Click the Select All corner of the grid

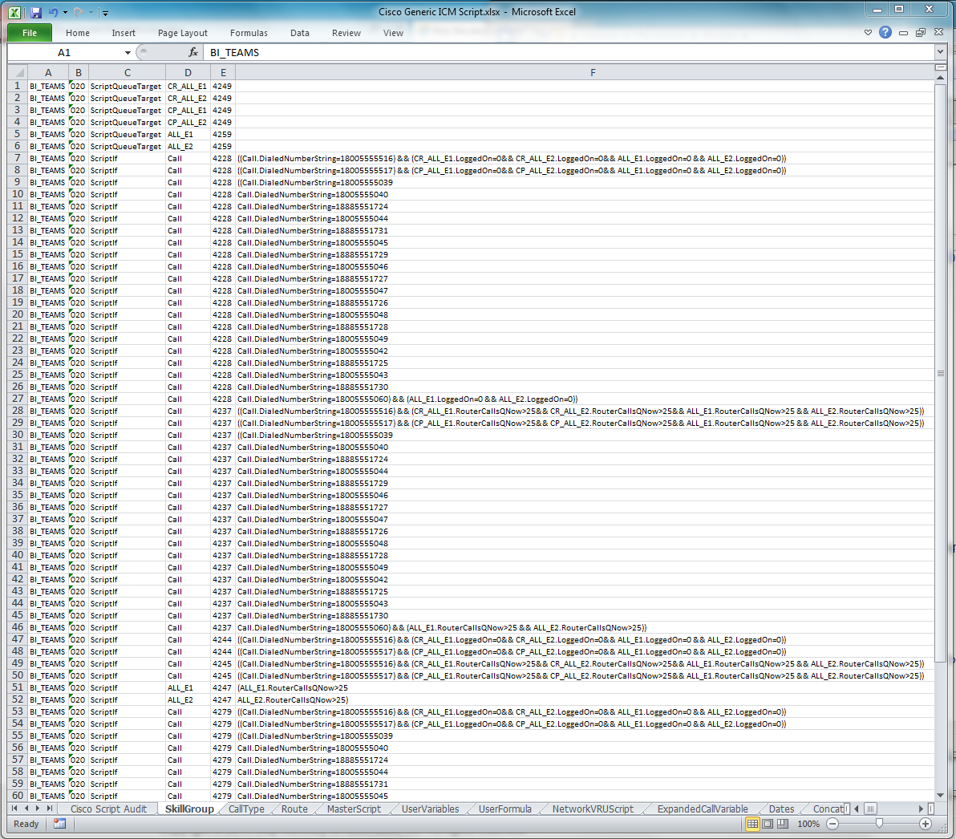click(x=18, y=72)
